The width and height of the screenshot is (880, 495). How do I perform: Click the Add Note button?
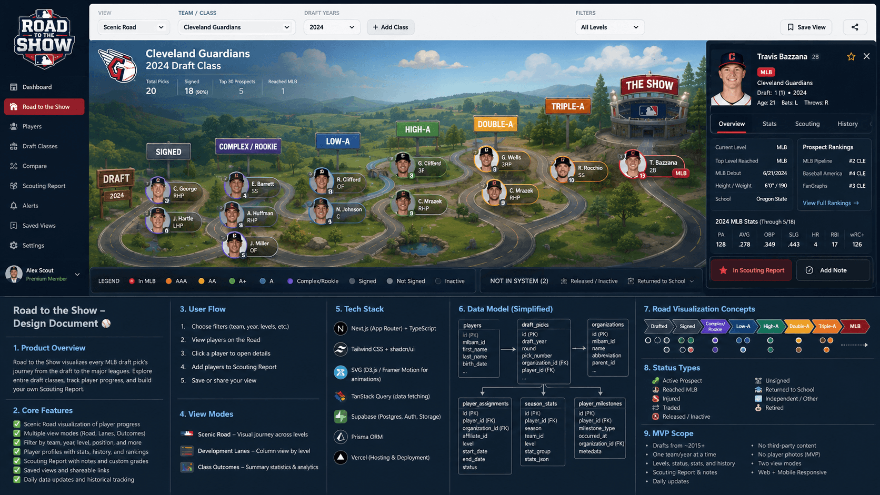pos(833,270)
